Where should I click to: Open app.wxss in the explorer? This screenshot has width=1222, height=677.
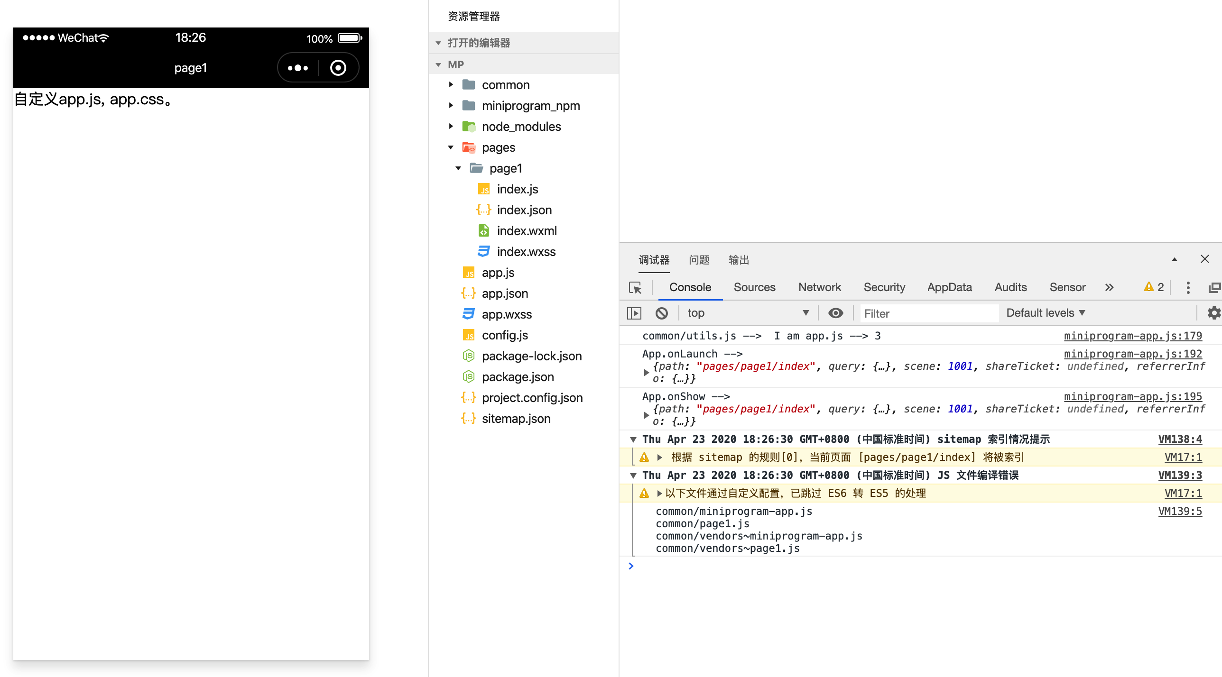(497, 314)
